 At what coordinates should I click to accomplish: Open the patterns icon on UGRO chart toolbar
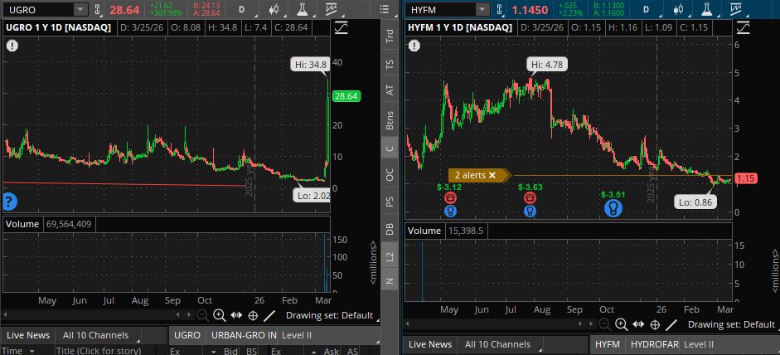[x=332, y=9]
